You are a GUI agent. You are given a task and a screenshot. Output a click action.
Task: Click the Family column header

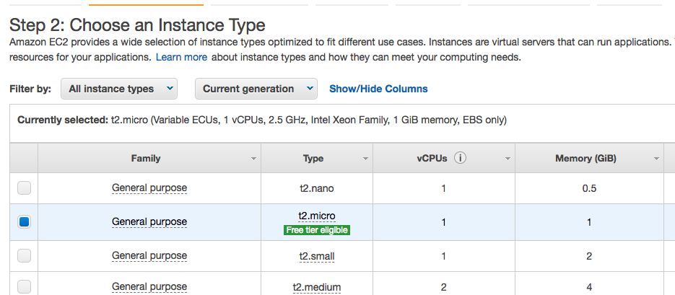point(146,159)
